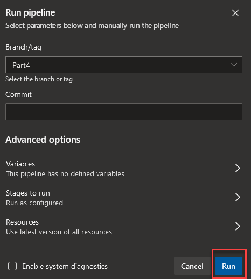Open the Branch/tag dropdown arrow
The height and width of the screenshot is (279, 251).
coord(234,65)
